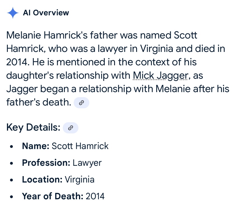Viewport: 233px width, 211px height.
Task: Click the bold "Year of Death:" label
Action: 53,196
